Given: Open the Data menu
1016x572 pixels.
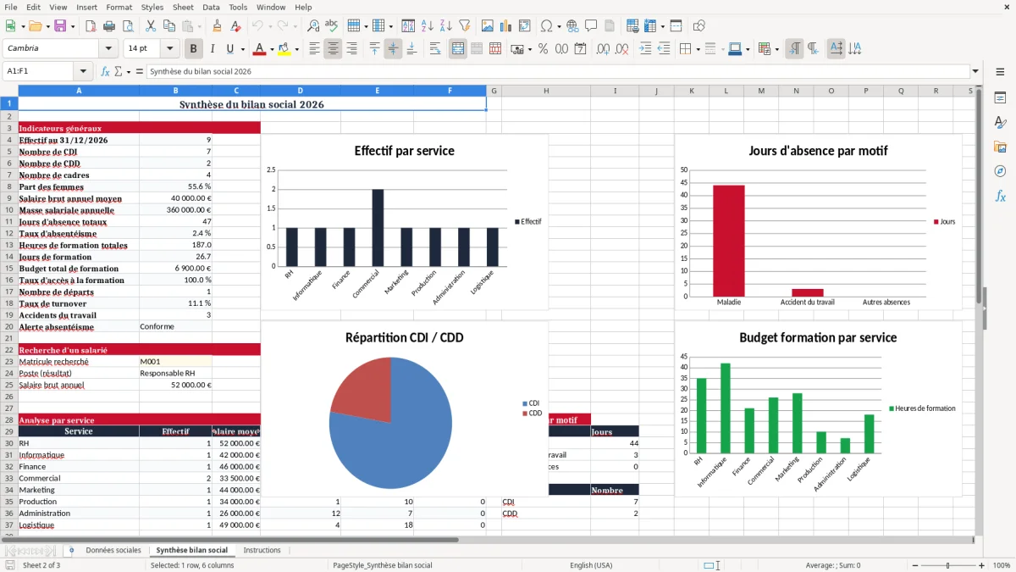Looking at the screenshot, I should click(211, 7).
